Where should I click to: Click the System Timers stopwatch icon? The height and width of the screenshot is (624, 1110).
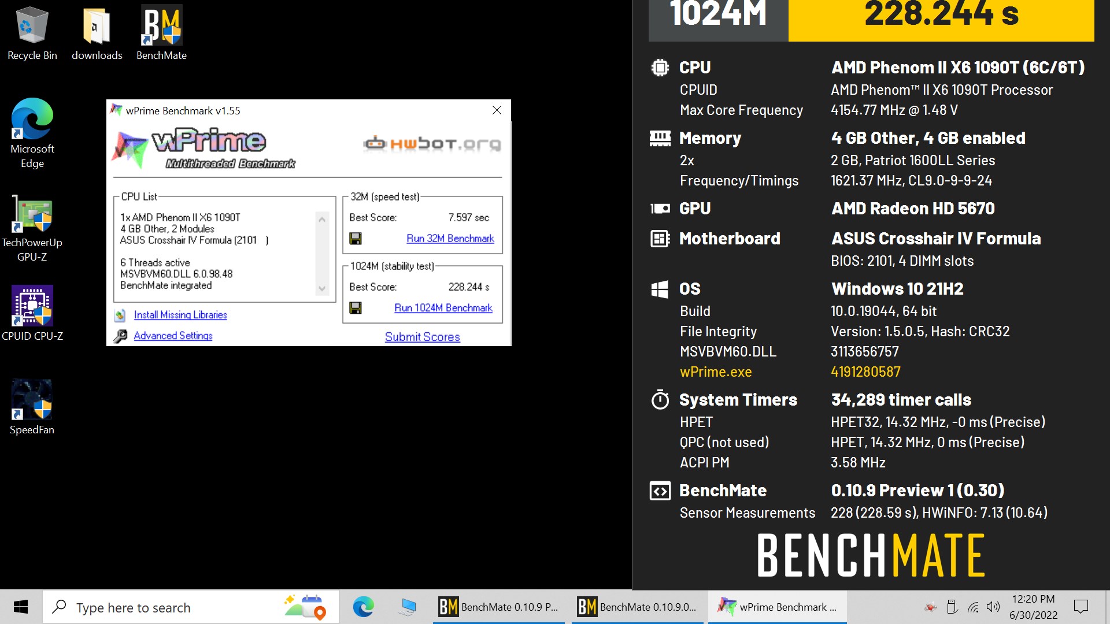(660, 400)
